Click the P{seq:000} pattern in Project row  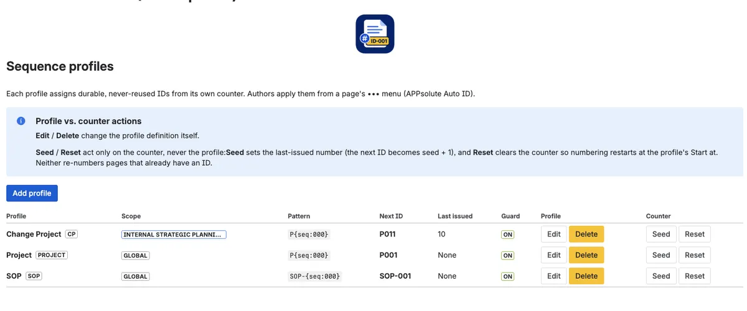[x=308, y=256]
